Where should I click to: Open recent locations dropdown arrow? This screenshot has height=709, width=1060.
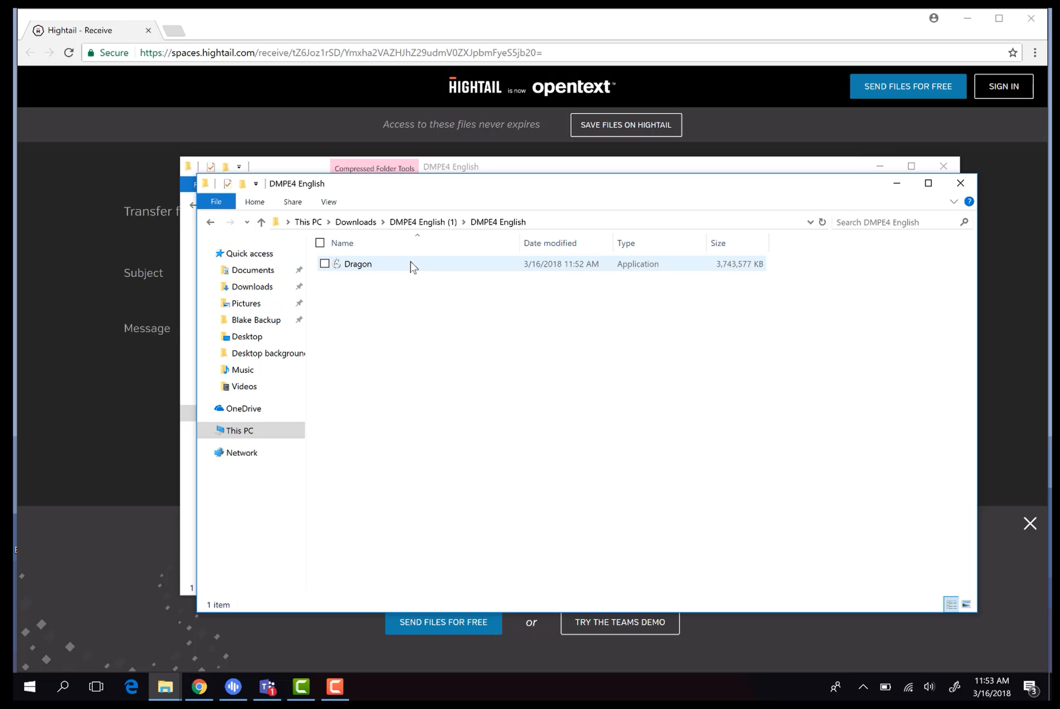[x=247, y=222]
